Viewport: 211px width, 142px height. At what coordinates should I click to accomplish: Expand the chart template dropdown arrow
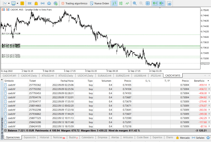pos(18,3)
